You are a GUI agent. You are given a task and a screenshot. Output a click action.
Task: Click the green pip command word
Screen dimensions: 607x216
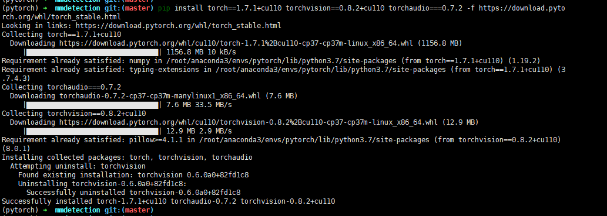pos(164,8)
